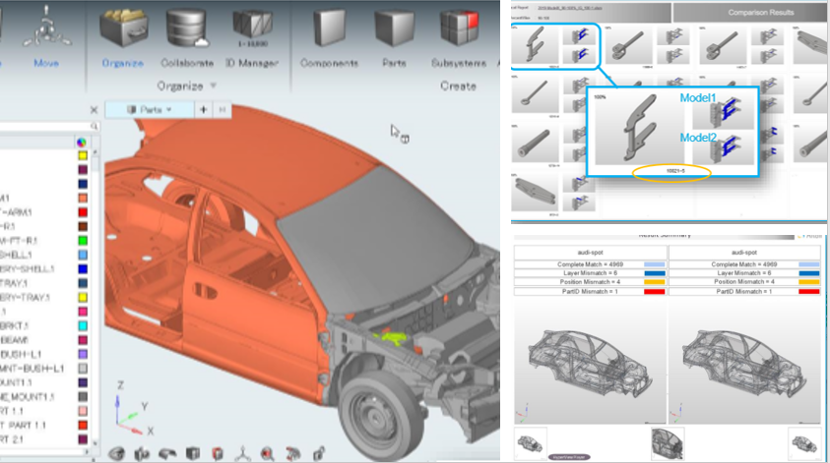This screenshot has width=830, height=463.
Task: Click the second icon in bottom view toolbar
Action: point(142,453)
